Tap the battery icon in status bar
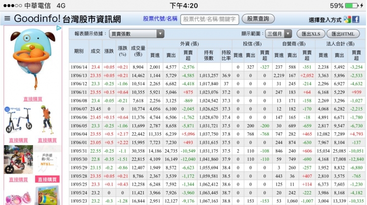 pos(352,6)
